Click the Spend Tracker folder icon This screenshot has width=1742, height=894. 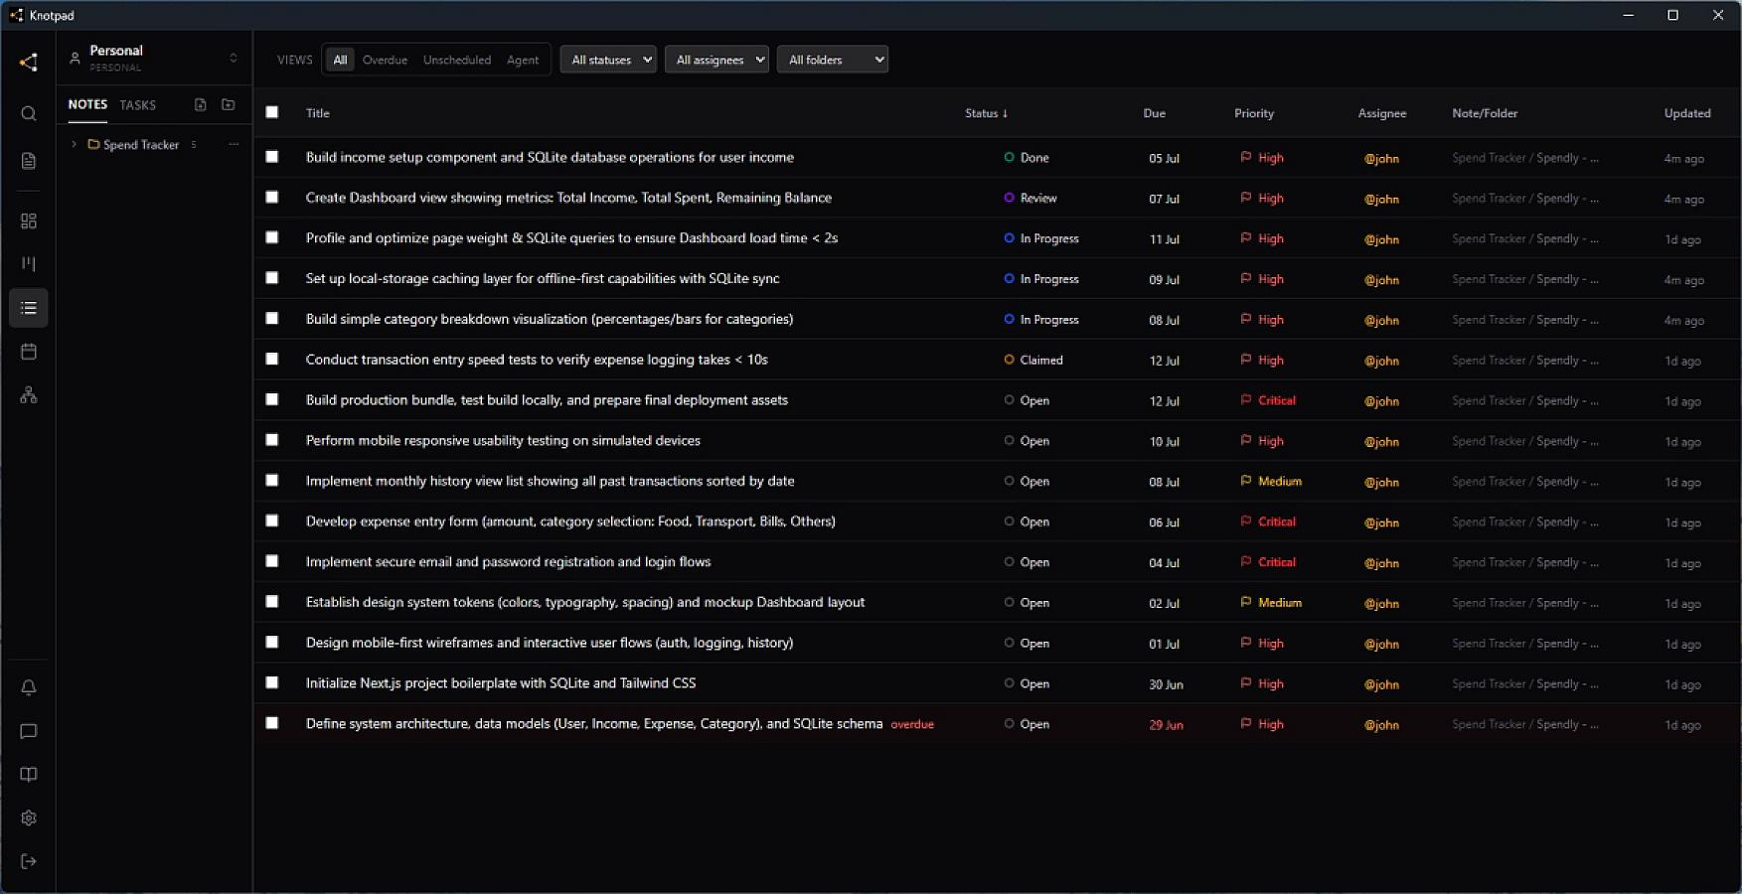(93, 144)
